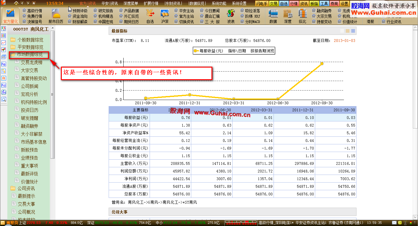
Task: Click the stacked windows sidebar icon
Action: pyautogui.click(x=4, y=57)
